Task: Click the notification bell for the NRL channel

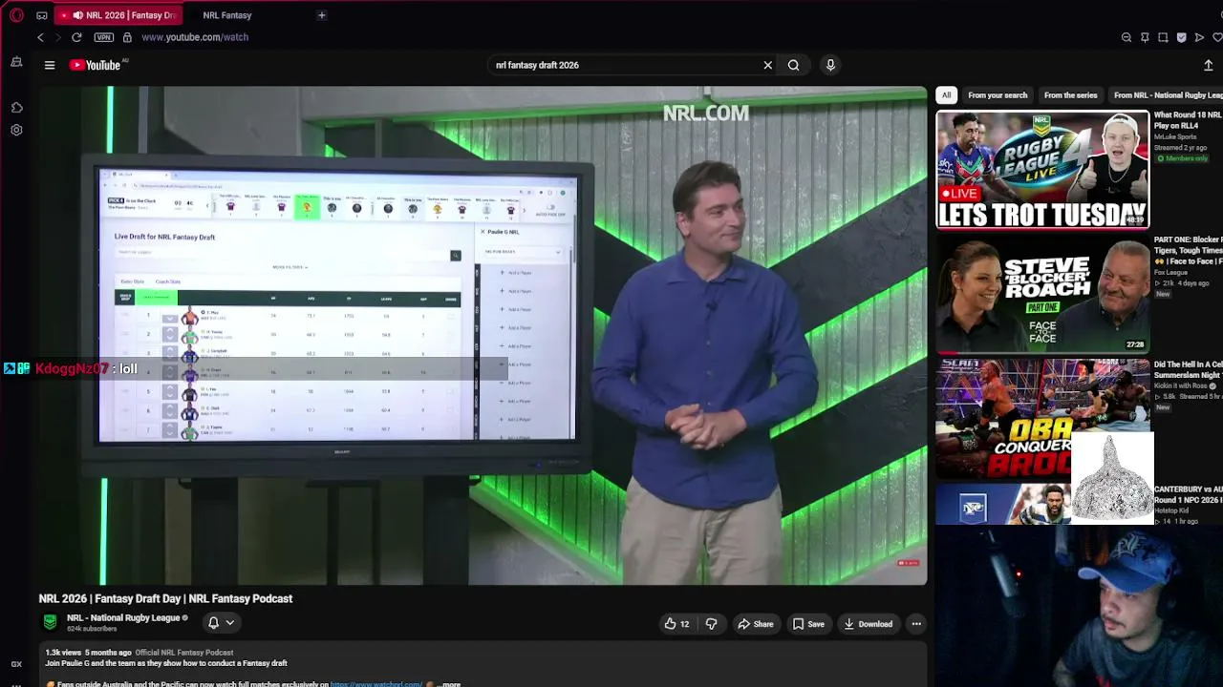Action: point(213,623)
